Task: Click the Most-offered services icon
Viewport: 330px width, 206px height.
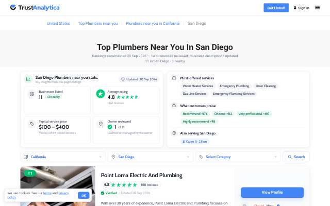Action: [174, 78]
